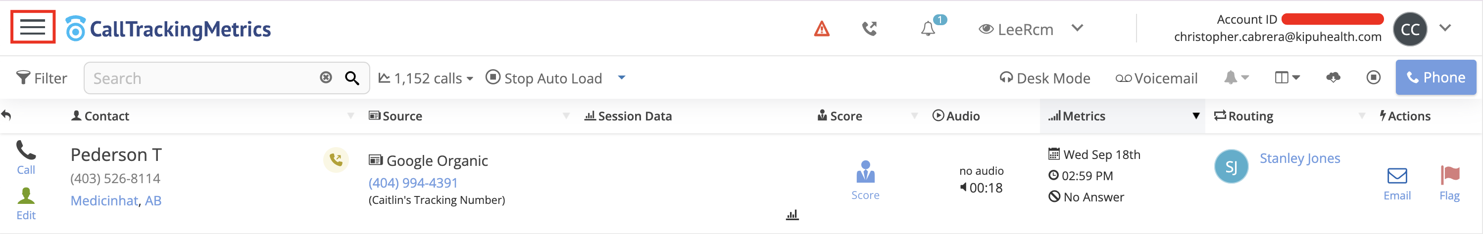Click the blue Phone button

pyautogui.click(x=1435, y=78)
